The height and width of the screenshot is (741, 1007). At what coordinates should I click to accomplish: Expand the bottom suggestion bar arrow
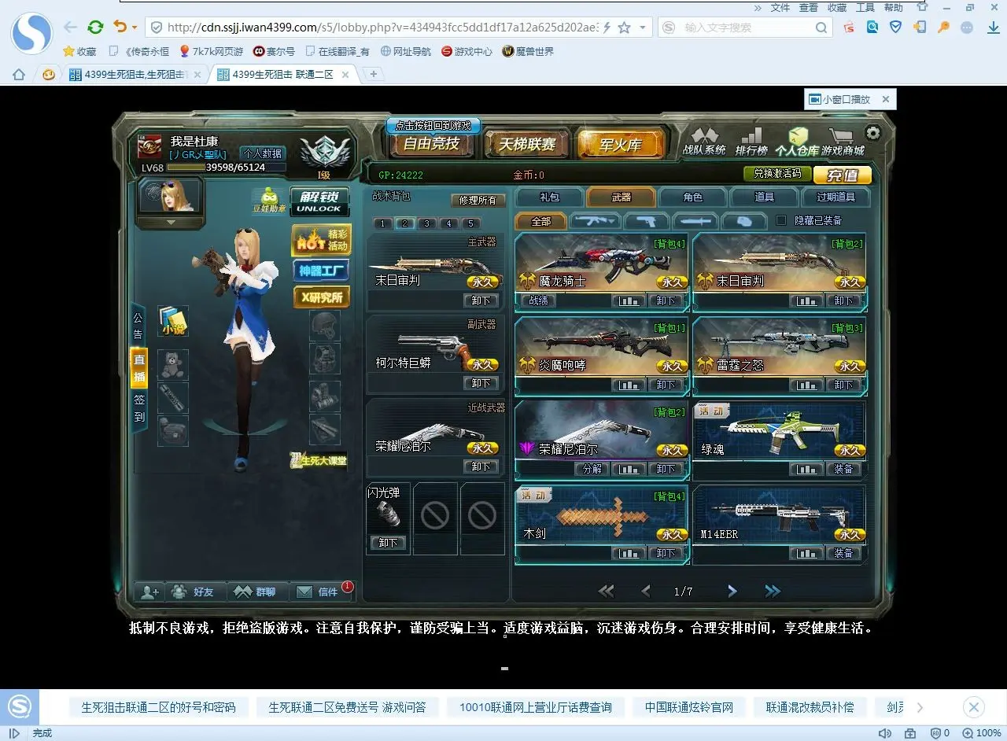coord(920,707)
